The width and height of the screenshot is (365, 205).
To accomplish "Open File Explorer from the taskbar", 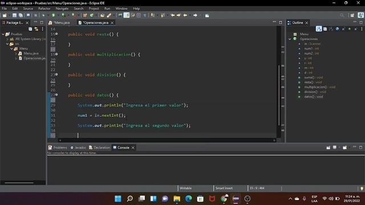I will click(x=177, y=199).
